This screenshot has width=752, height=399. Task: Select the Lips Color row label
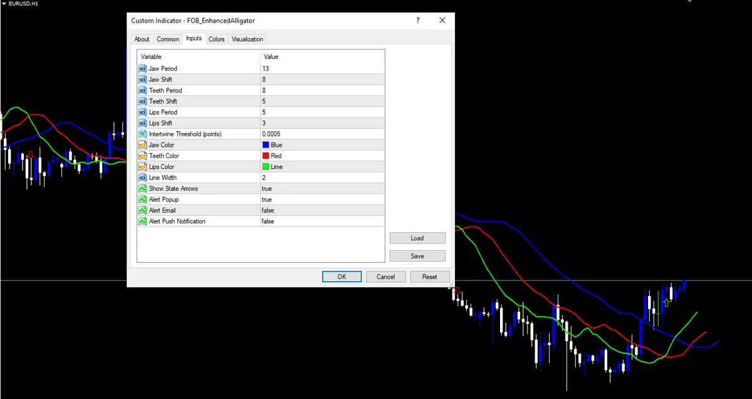click(x=161, y=167)
